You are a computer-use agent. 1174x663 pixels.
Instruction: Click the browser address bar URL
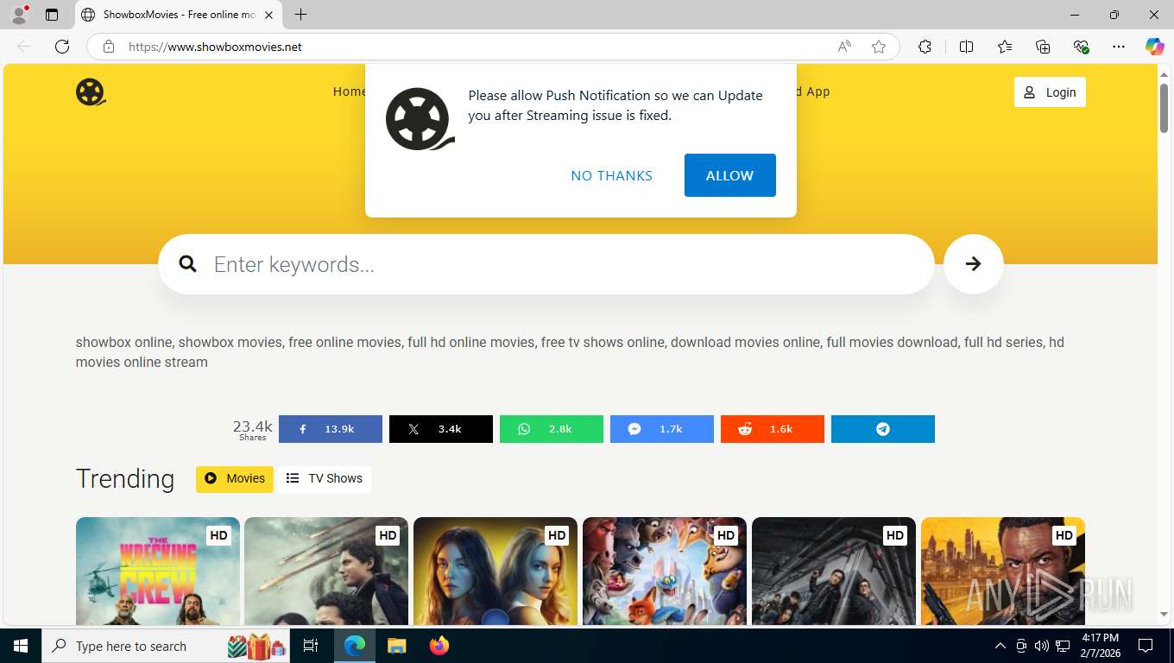coord(215,47)
